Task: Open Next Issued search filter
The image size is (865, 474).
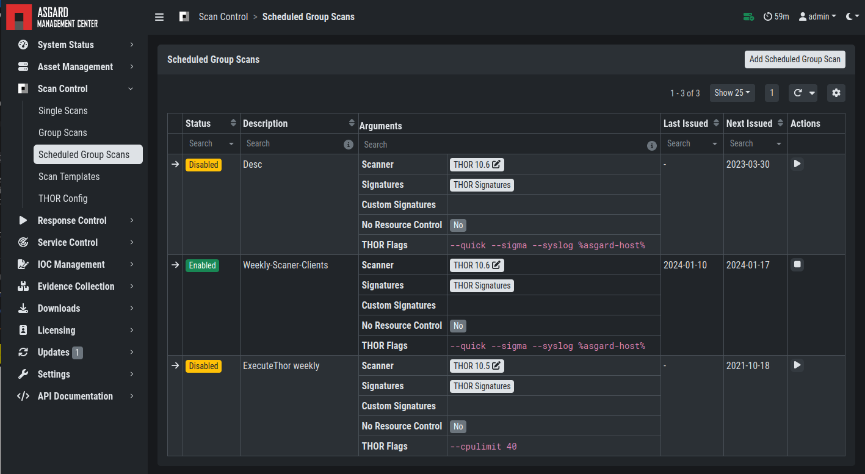Action: 756,143
